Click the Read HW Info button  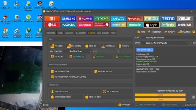click(x=108, y=97)
